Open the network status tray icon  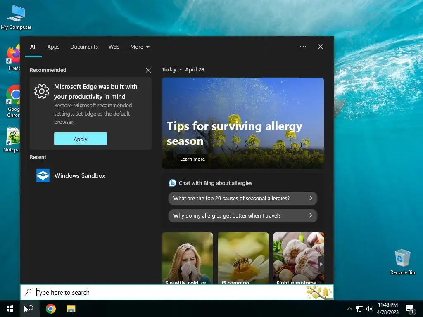[360, 309]
